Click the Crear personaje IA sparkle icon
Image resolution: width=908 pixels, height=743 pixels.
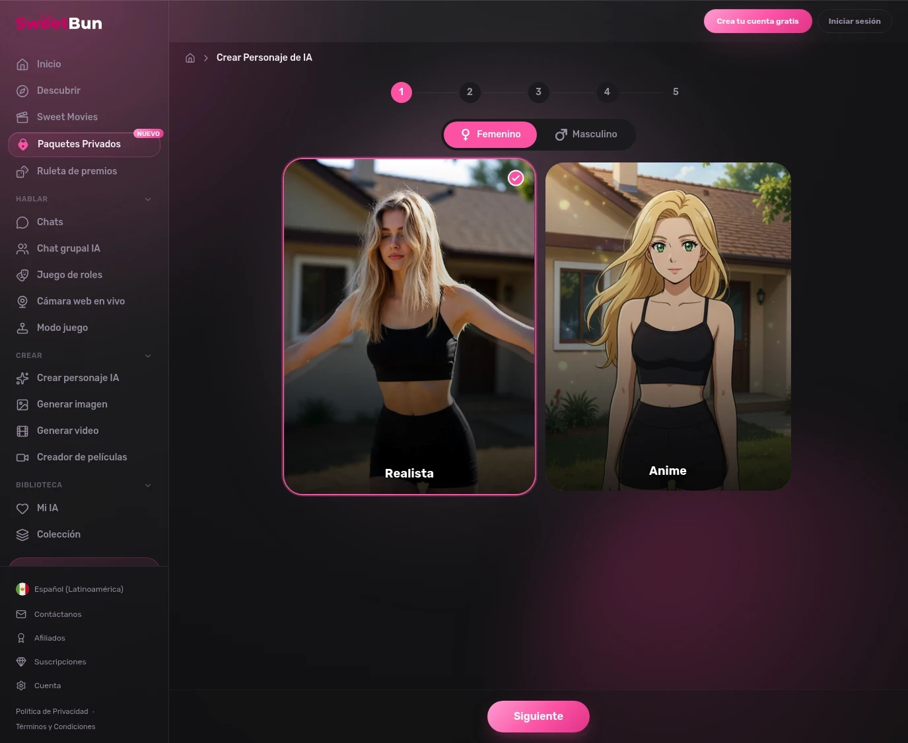click(22, 378)
